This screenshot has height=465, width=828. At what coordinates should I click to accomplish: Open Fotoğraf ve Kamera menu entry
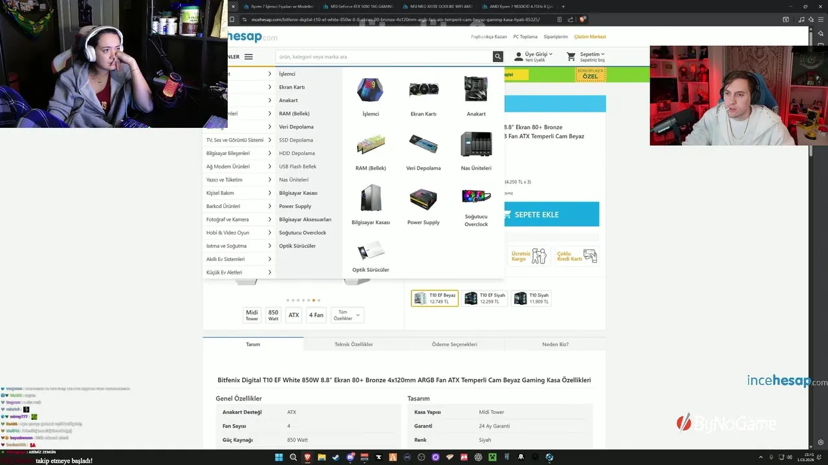[x=239, y=220]
